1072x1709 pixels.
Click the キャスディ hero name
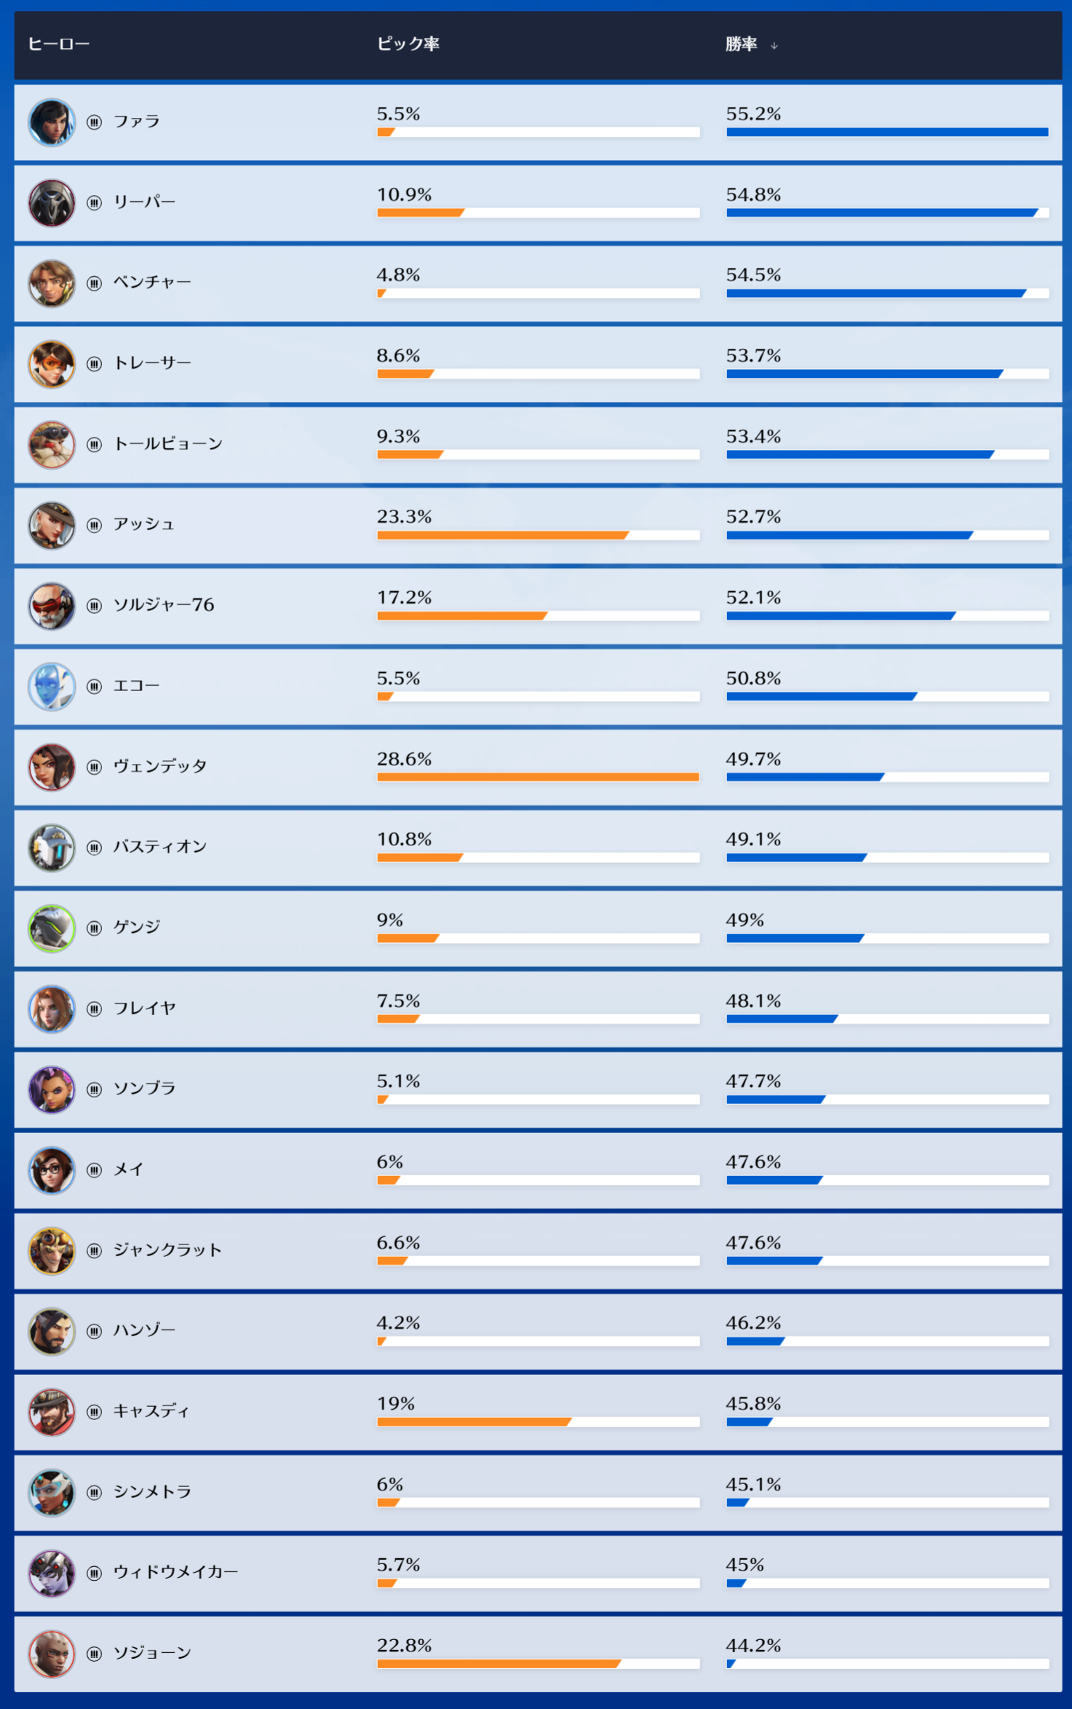151,1411
